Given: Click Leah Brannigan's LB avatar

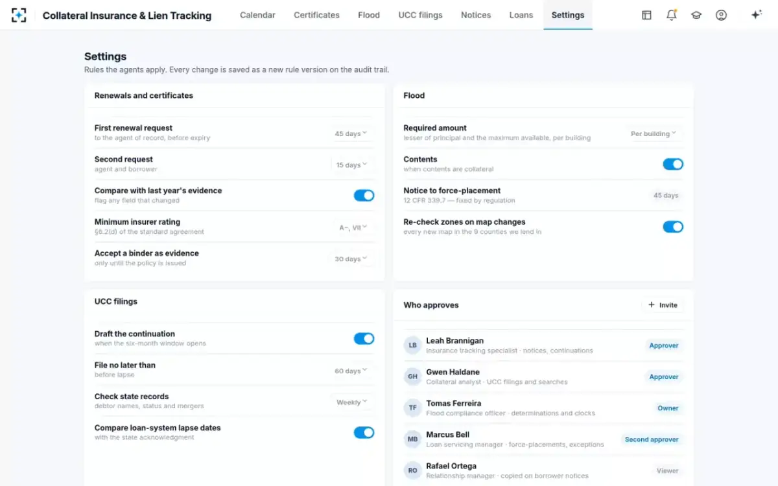Looking at the screenshot, I should pyautogui.click(x=412, y=345).
